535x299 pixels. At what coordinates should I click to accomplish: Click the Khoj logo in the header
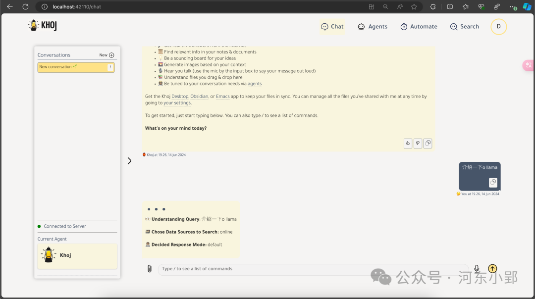(43, 26)
